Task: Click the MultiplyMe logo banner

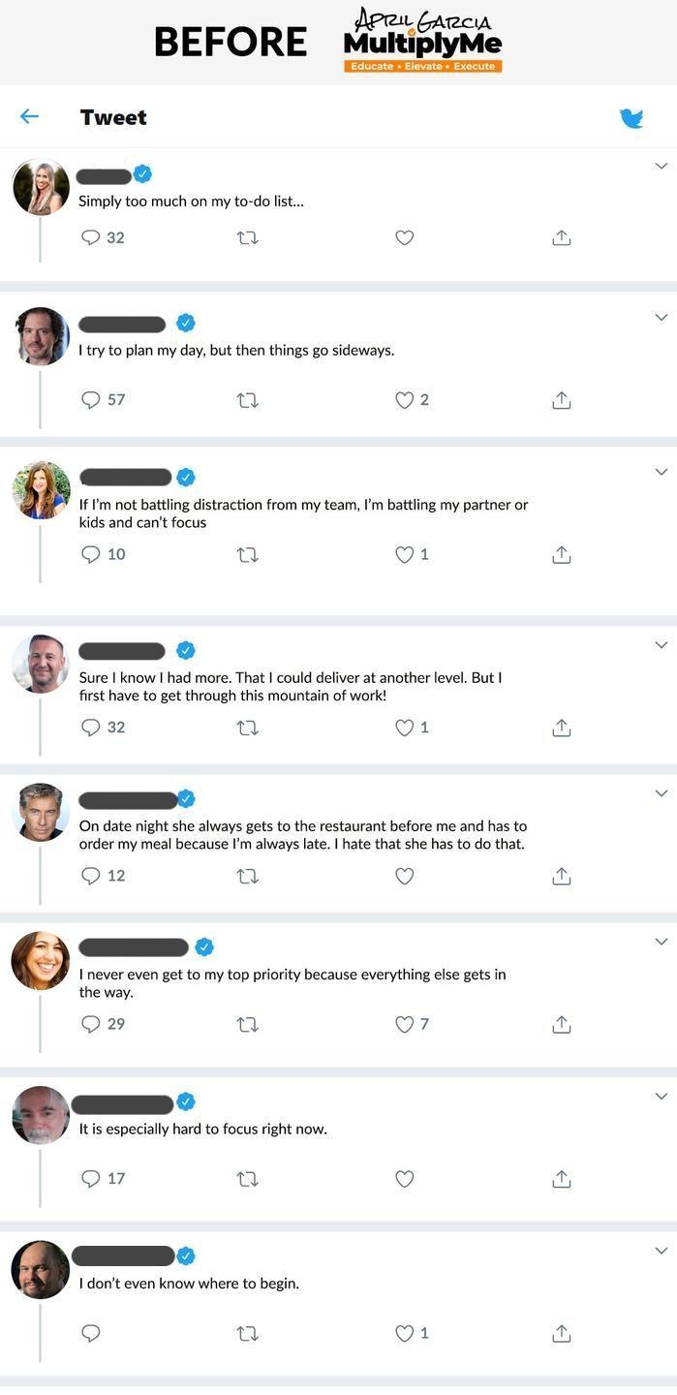Action: [422, 41]
